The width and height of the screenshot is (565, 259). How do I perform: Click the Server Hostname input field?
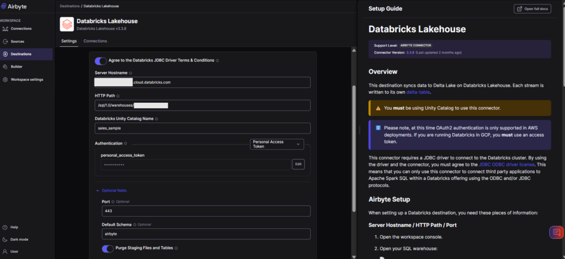202,82
